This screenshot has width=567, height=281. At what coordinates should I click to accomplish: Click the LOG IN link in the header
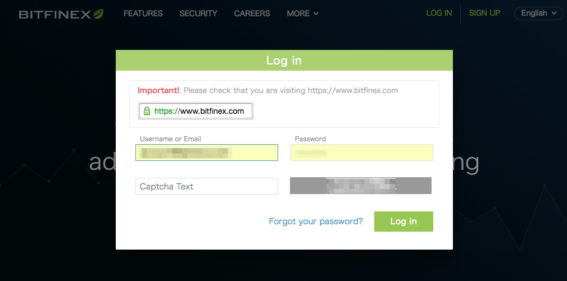439,13
